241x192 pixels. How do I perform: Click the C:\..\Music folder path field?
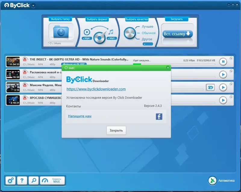(x=61, y=43)
